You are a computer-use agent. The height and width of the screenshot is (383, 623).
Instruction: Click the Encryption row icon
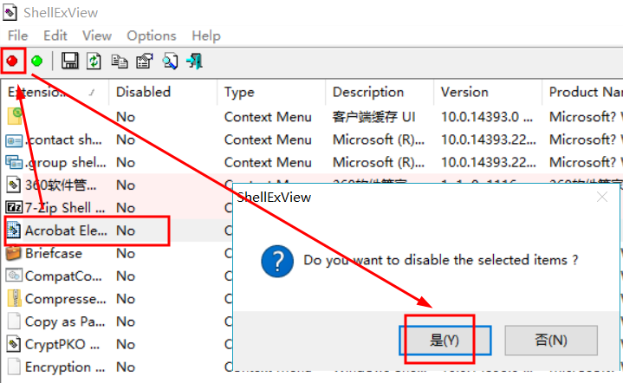[x=14, y=367]
